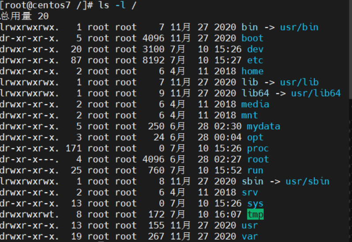Image resolution: width=352 pixels, height=242 pixels.
Task: Click the usr/lib64 symlink target
Action: pyautogui.click(x=316, y=93)
